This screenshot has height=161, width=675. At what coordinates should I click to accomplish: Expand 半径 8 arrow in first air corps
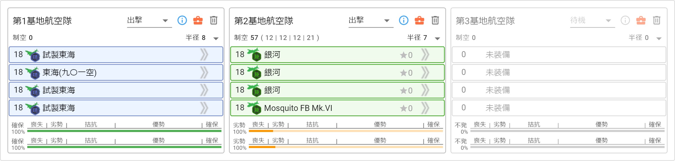coord(216,38)
